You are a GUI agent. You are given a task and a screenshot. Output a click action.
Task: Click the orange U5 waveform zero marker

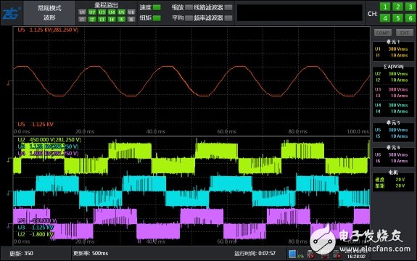point(9,83)
